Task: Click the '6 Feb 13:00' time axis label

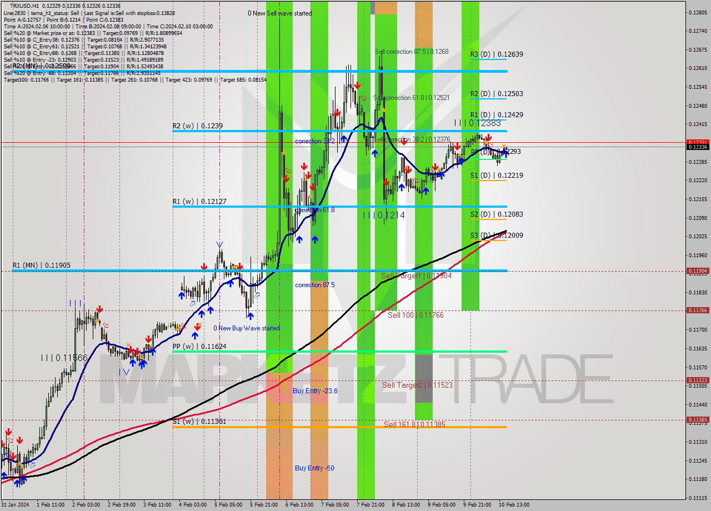Action: (299, 505)
